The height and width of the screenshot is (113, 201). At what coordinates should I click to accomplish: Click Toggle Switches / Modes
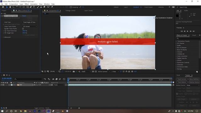coord(42,108)
